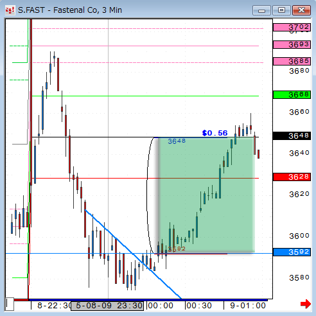
Task: Click the small box at bottom-left corner
Action: (x=10, y=304)
